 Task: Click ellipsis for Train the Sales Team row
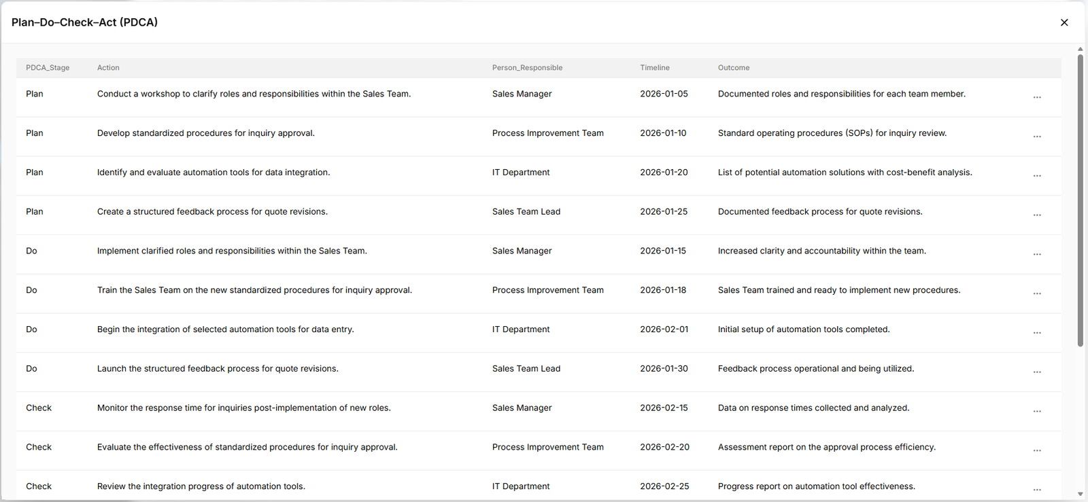click(1037, 293)
